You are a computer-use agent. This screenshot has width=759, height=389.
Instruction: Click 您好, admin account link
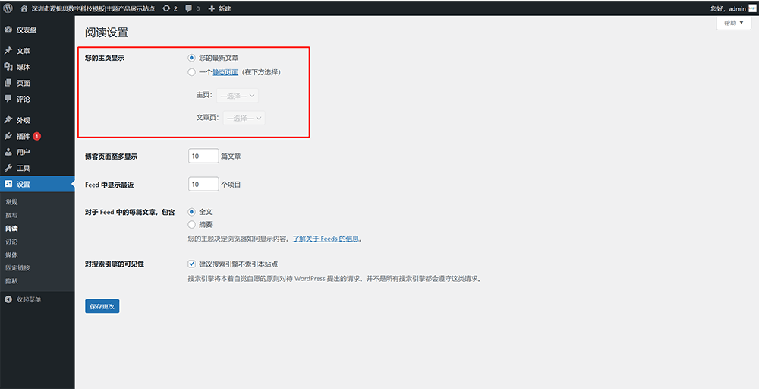(728, 8)
